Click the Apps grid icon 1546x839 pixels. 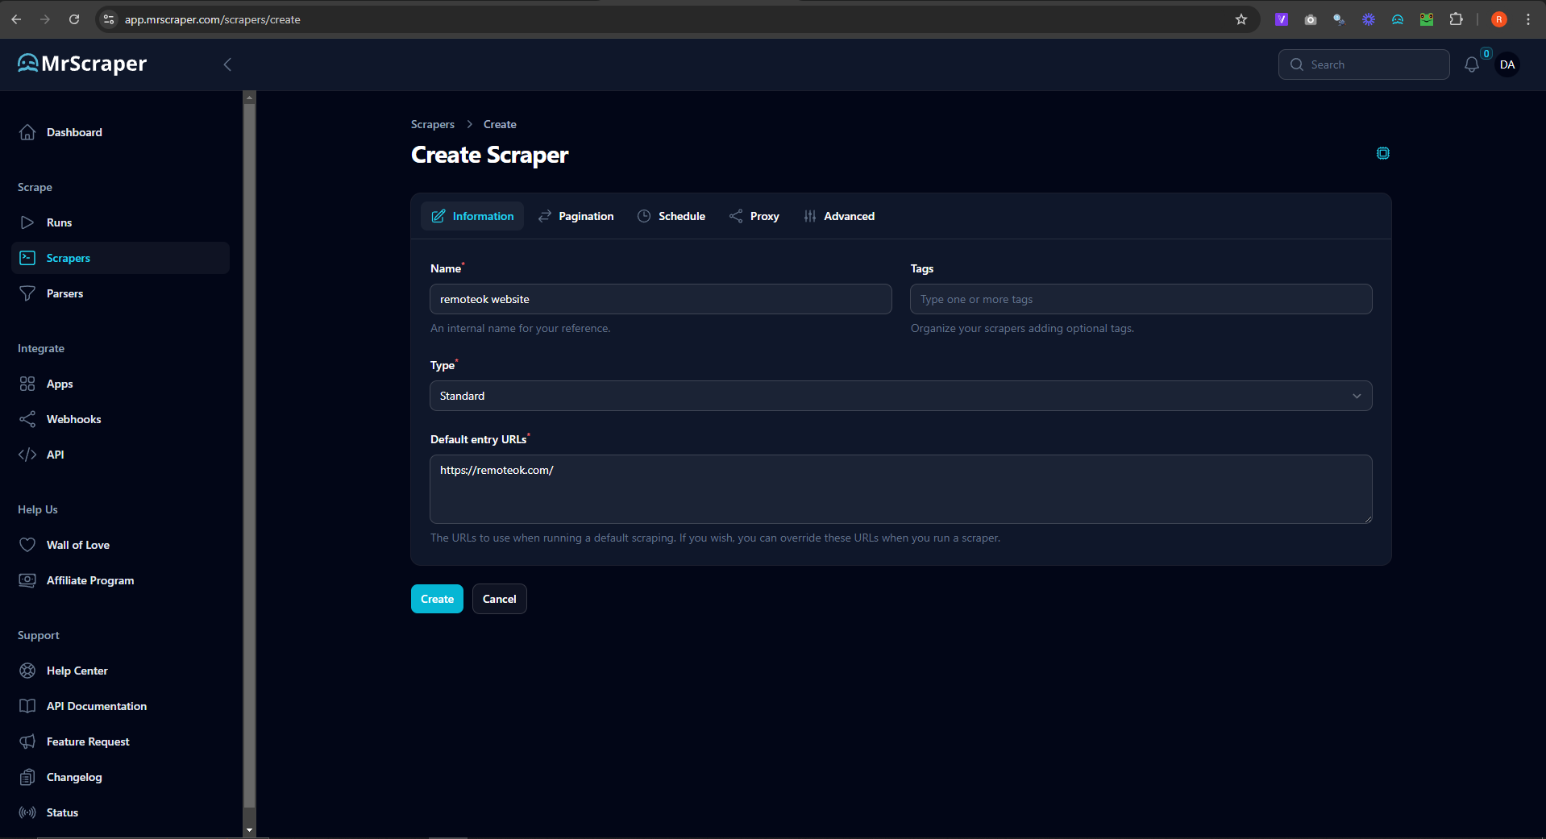coord(27,384)
